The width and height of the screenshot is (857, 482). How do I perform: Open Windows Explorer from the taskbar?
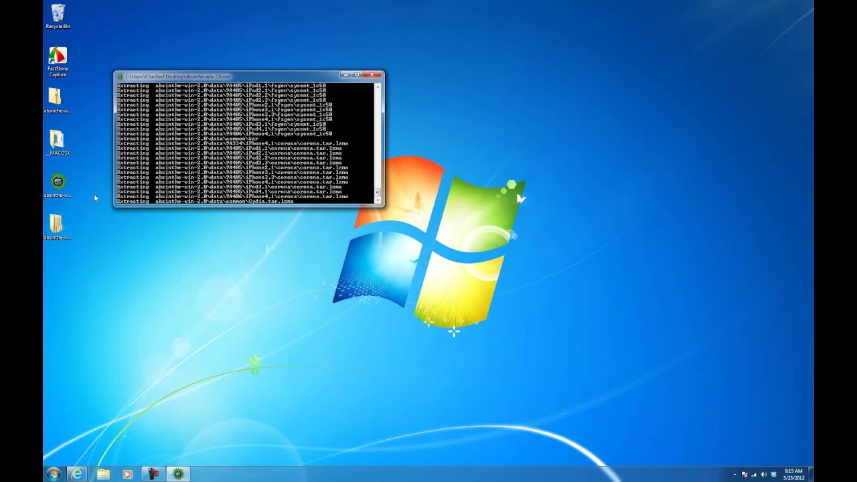tap(102, 474)
